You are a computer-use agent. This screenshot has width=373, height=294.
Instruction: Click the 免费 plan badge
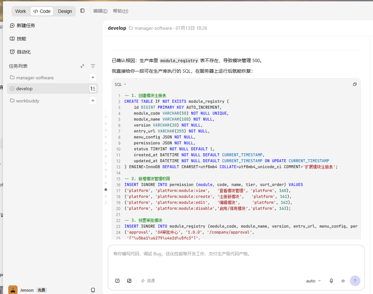click(42, 290)
